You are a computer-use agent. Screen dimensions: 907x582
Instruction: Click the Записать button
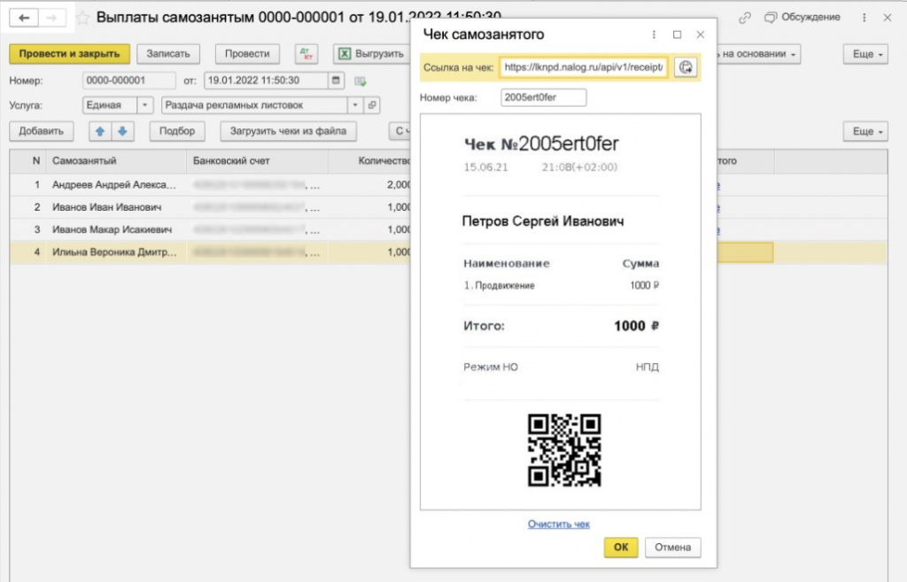coord(168,54)
